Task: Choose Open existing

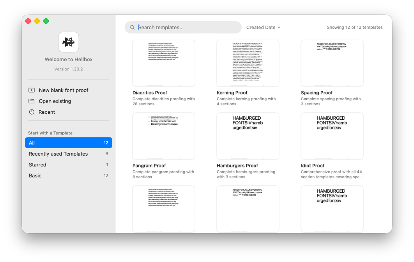Action: [x=55, y=101]
